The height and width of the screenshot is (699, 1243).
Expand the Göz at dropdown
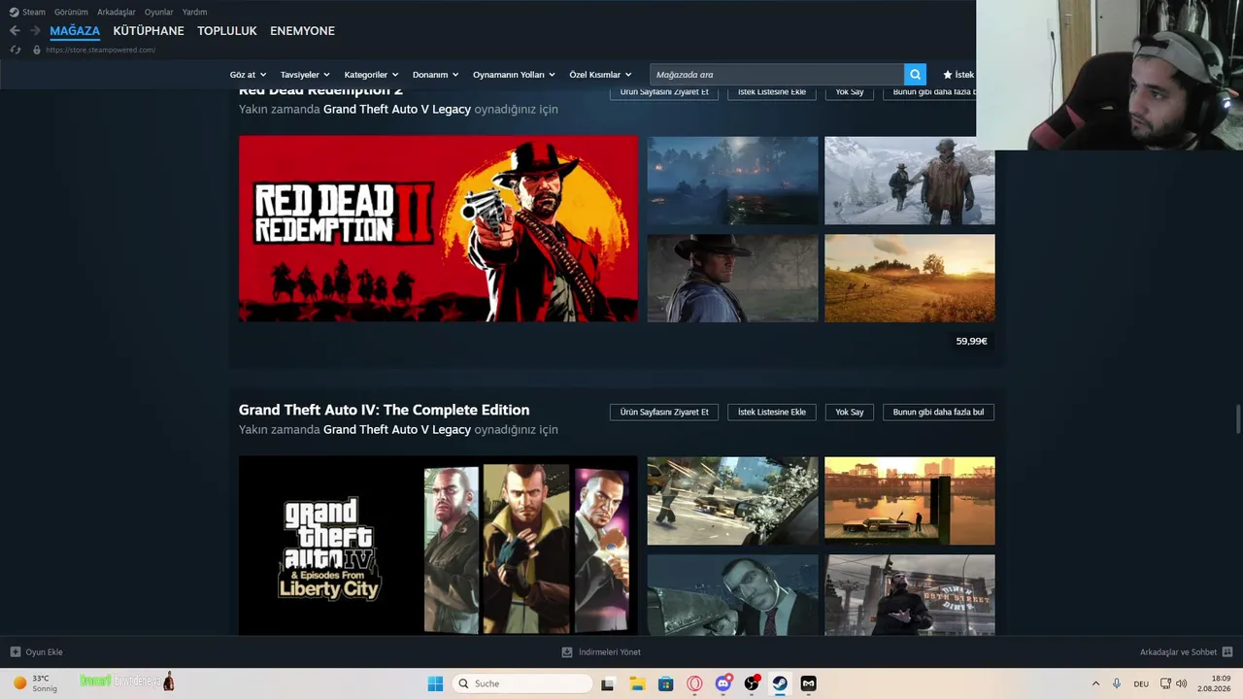pos(247,75)
